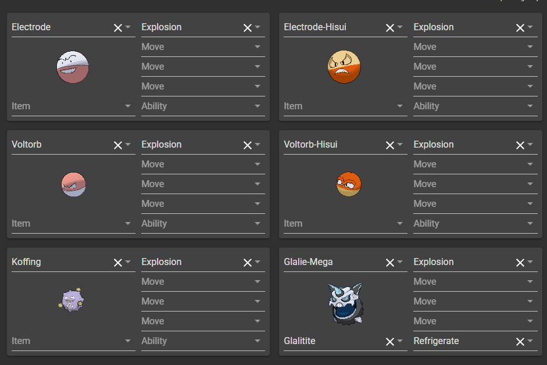Clear the Electrode Pokémon selection
The height and width of the screenshot is (365, 547).
[x=117, y=28]
